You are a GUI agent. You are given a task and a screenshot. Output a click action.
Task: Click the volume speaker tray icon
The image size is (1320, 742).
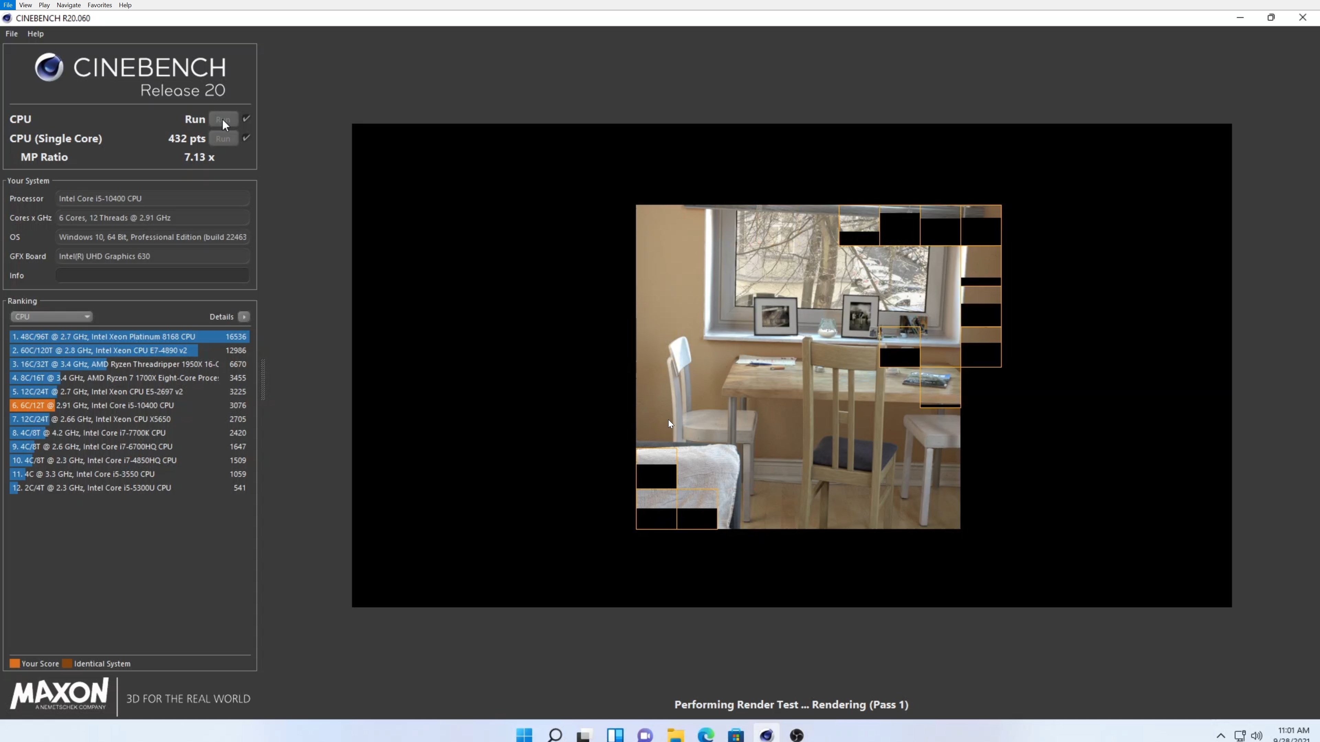pos(1256,736)
